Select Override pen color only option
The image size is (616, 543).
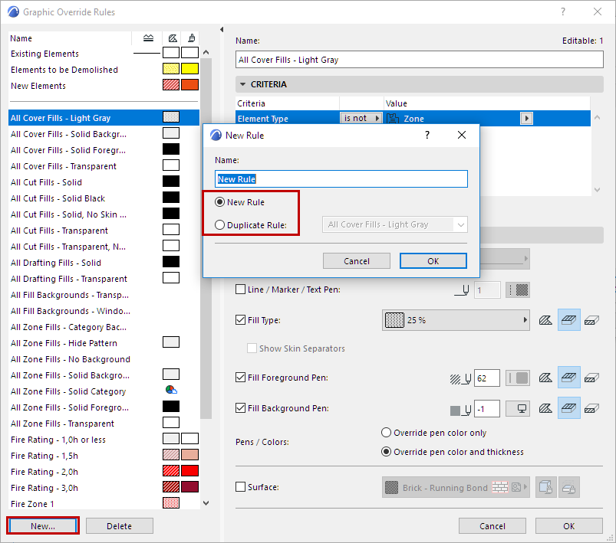coord(386,433)
